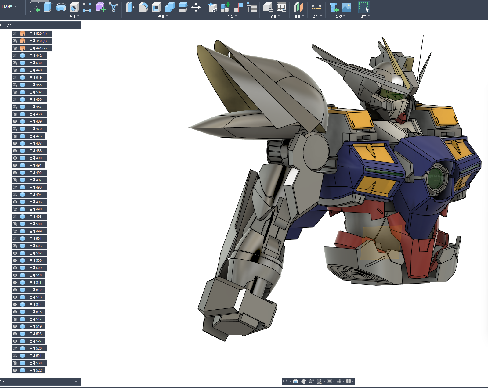Click the Orbit tool in navigation bar
This screenshot has height=388, width=488.
[x=285, y=381]
